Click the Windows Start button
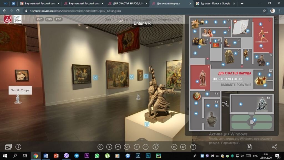This screenshot has width=284, height=160. pyautogui.click(x=5, y=156)
